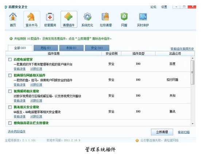Select the plugin name 百度电脑管家

(23, 60)
